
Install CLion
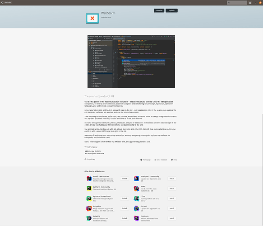coord(172,198)
